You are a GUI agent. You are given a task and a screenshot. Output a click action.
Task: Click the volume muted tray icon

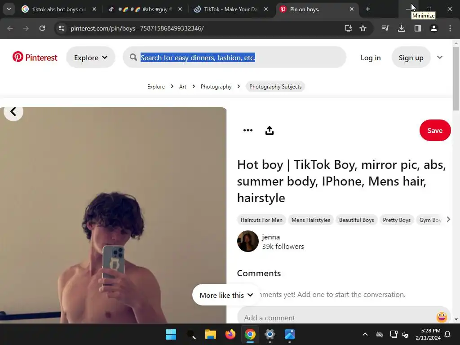405,334
